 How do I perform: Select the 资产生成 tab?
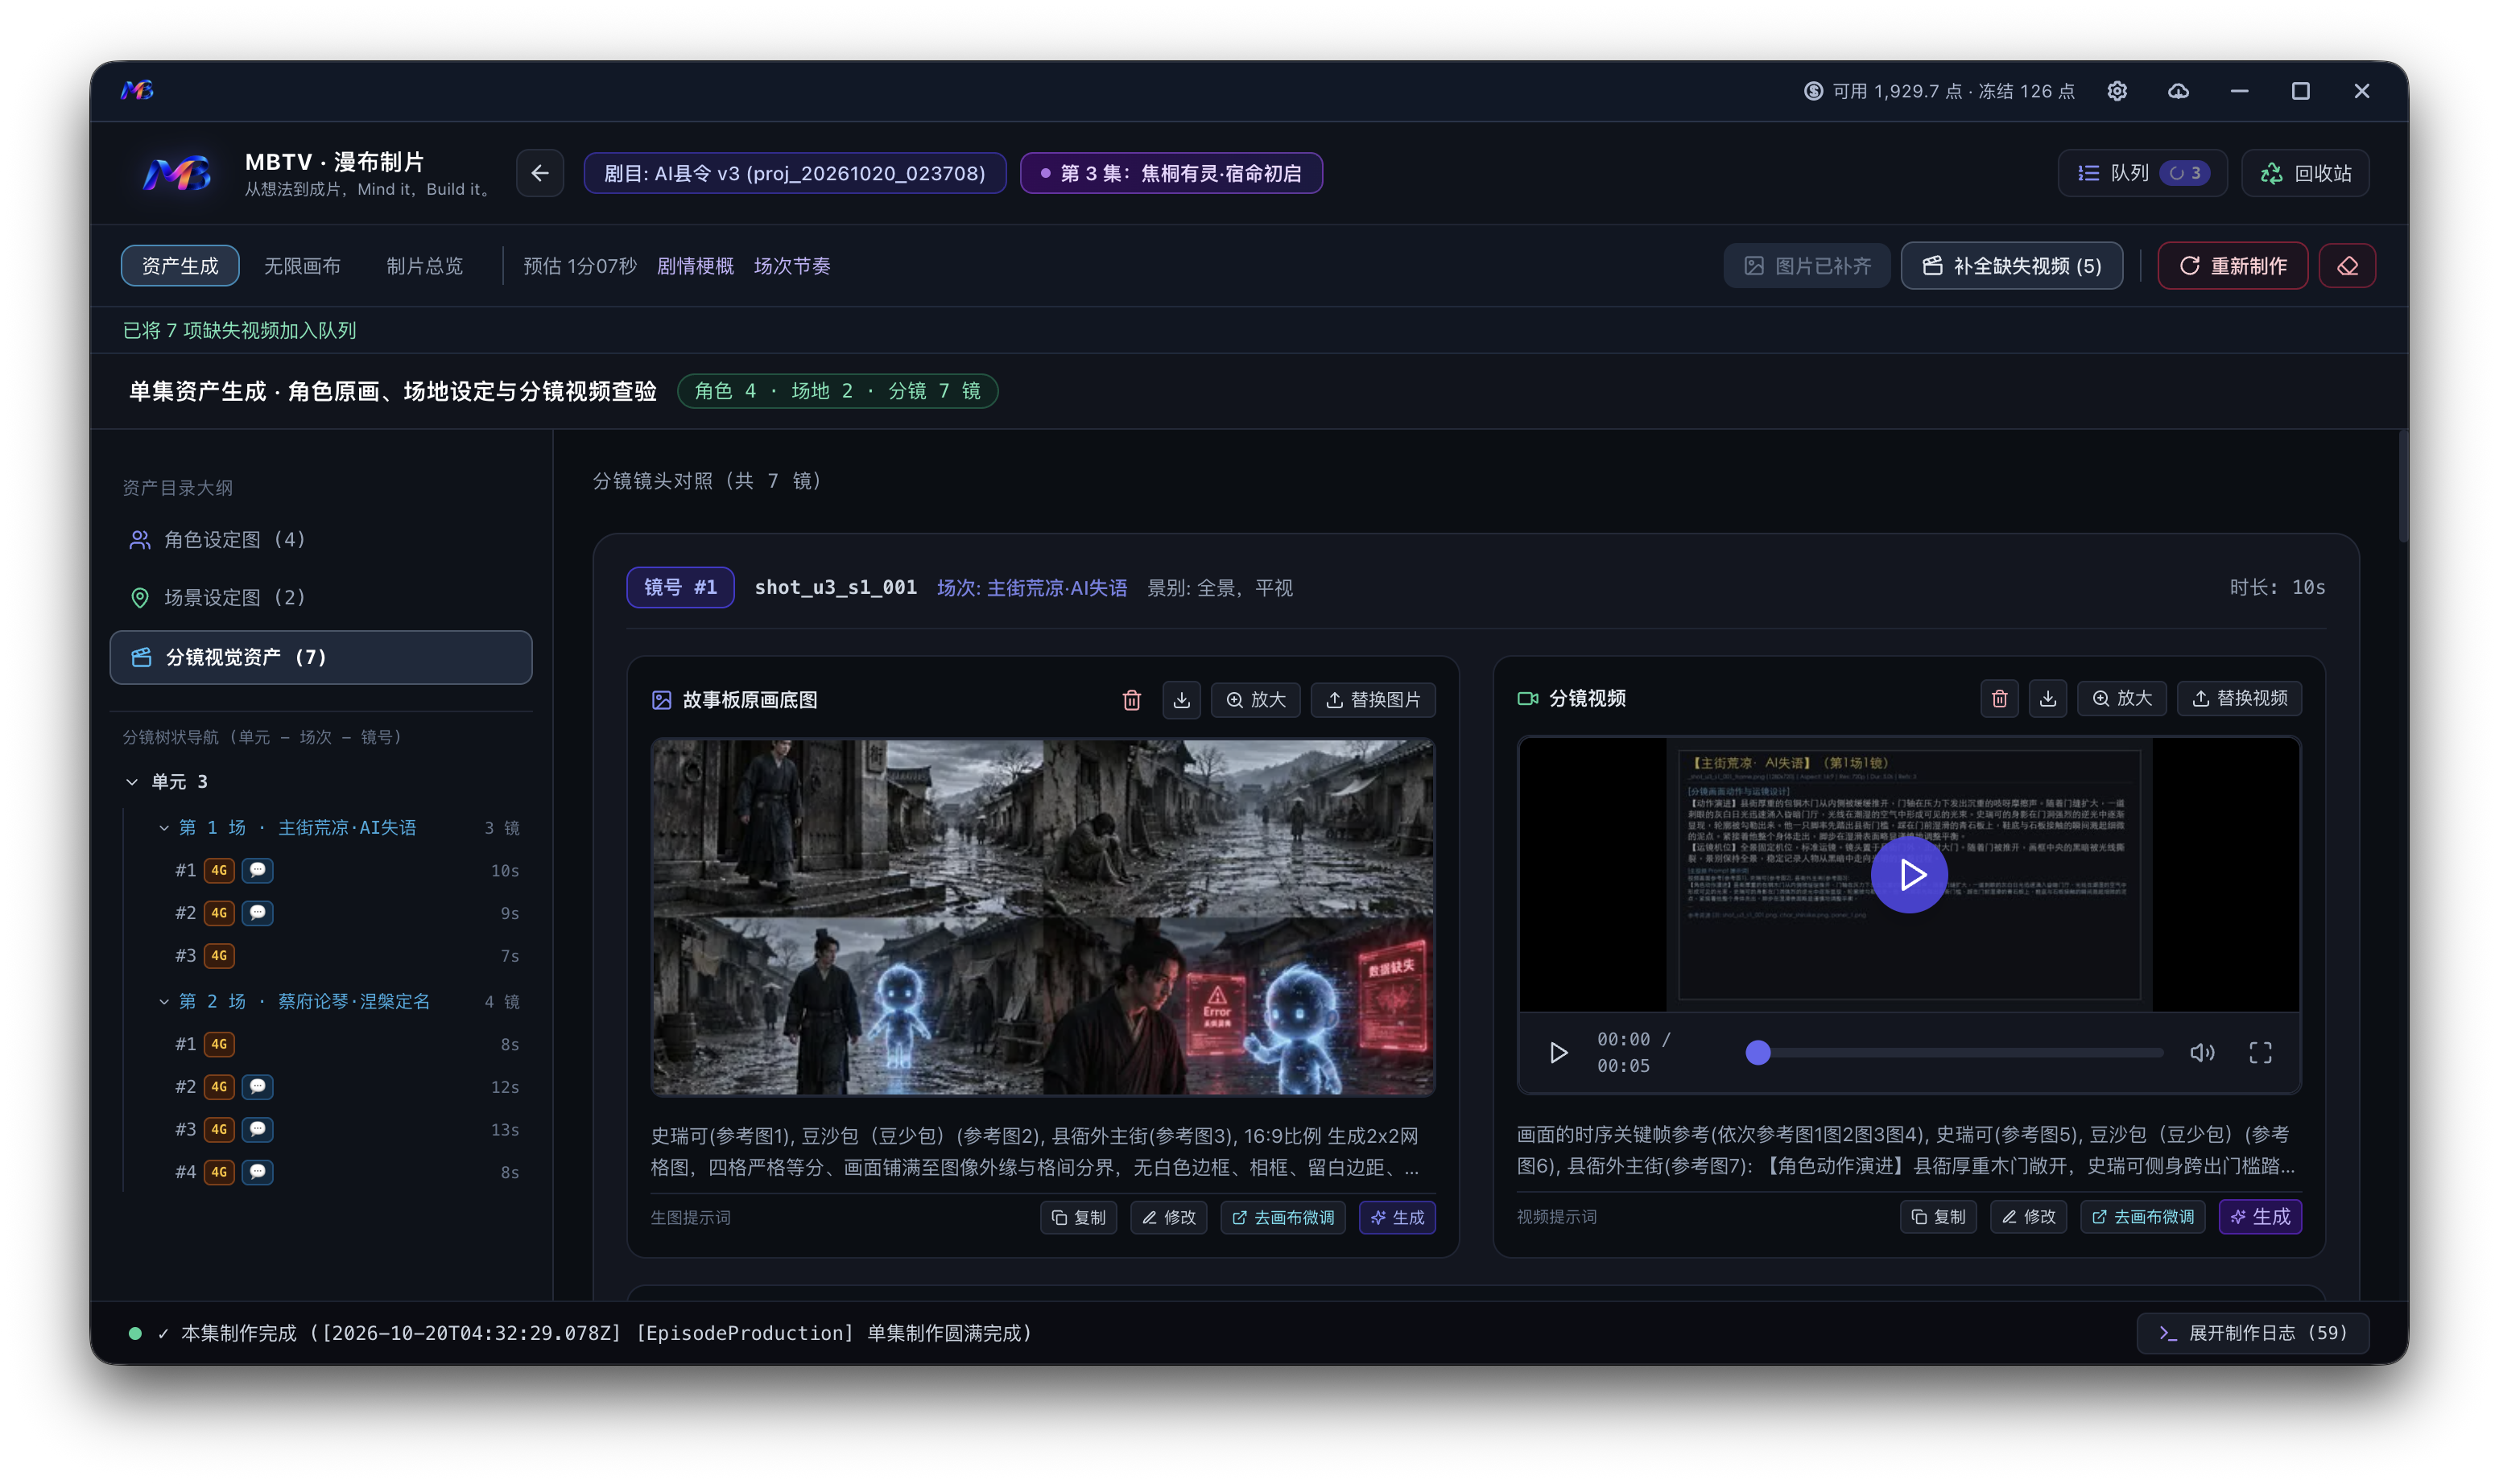(x=180, y=266)
